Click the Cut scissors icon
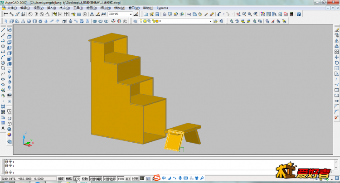 189,14
